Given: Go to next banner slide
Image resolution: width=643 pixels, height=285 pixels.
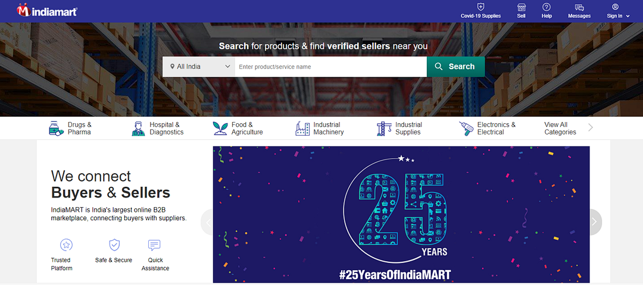Looking at the screenshot, I should [594, 222].
